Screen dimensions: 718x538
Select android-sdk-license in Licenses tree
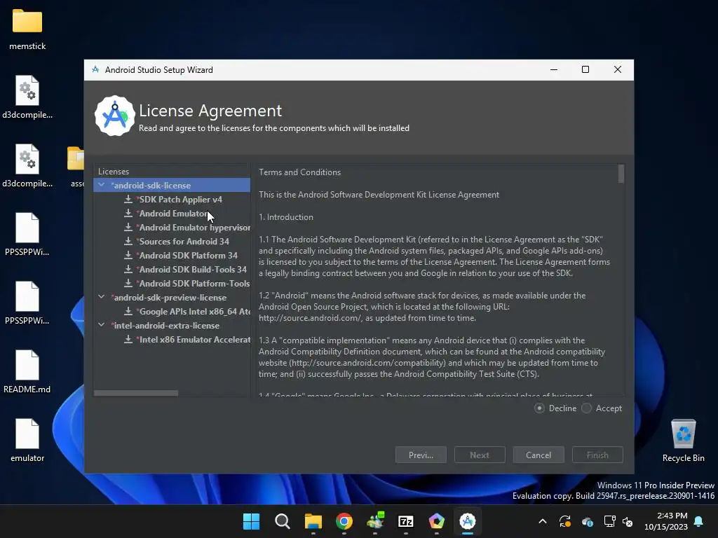coord(172,185)
